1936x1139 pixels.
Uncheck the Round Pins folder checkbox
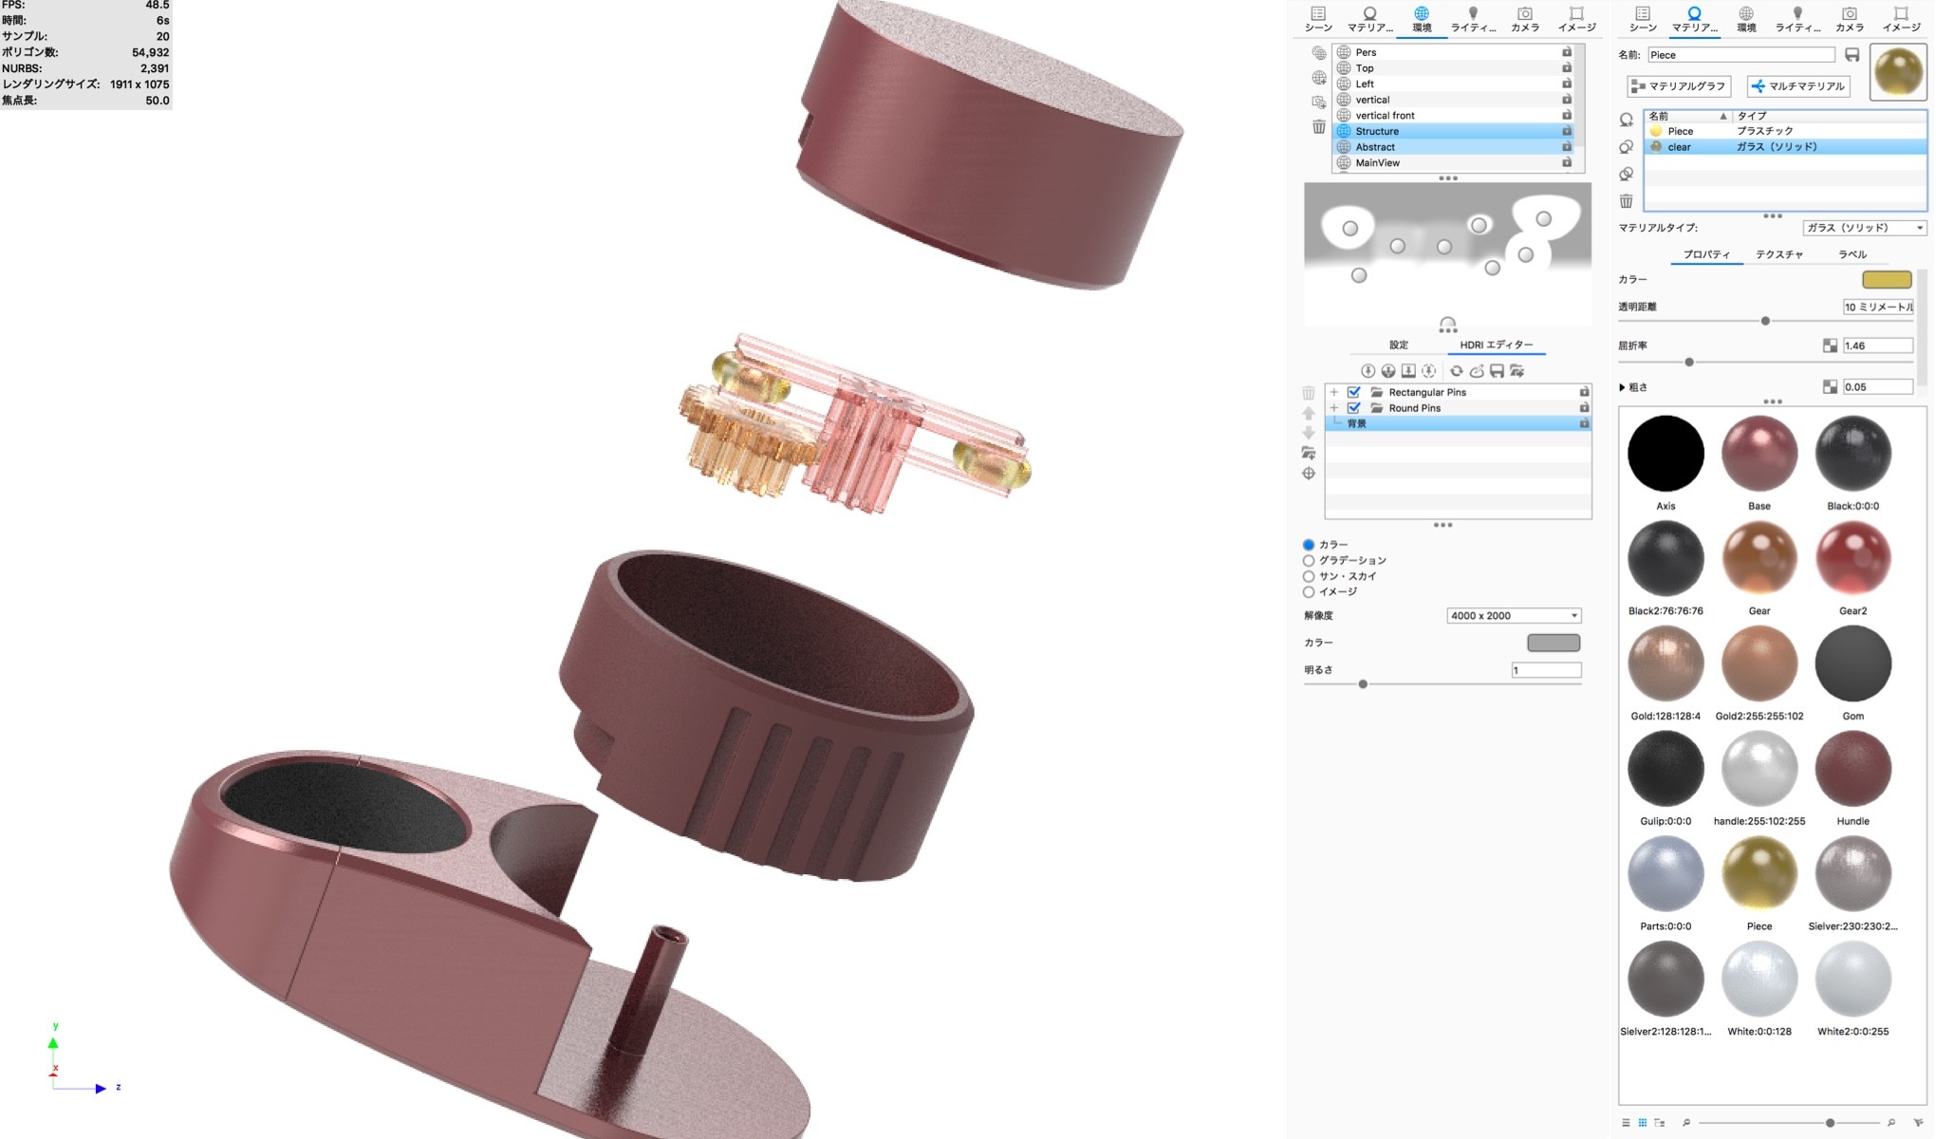1354,408
